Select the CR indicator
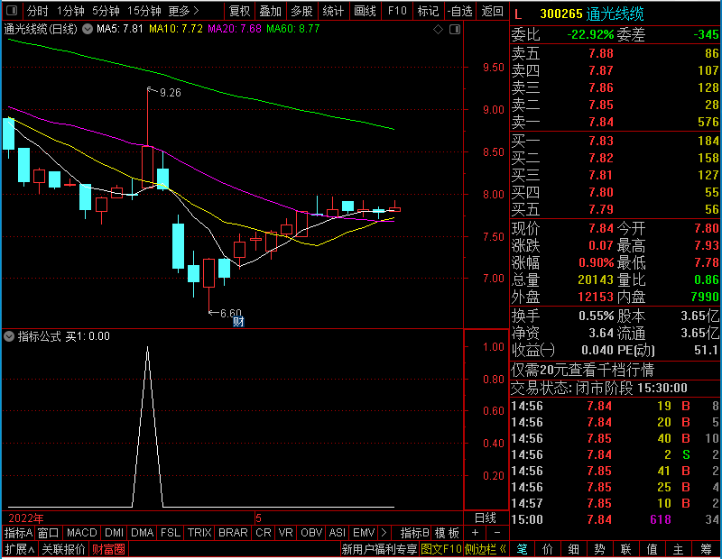The image size is (722, 559). point(264,533)
